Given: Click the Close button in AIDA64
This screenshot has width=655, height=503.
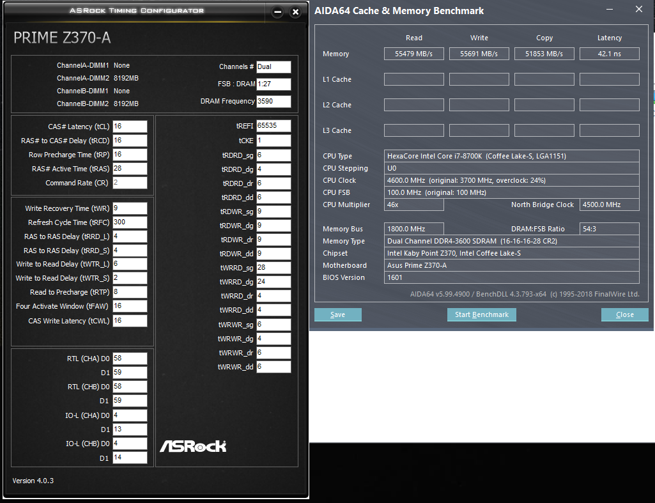Looking at the screenshot, I should click(x=624, y=314).
